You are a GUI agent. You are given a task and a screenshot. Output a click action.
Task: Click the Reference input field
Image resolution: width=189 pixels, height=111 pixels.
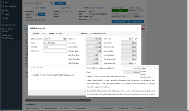55,51
